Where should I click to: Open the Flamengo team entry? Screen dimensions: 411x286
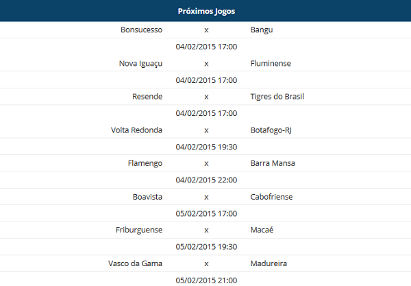point(145,163)
